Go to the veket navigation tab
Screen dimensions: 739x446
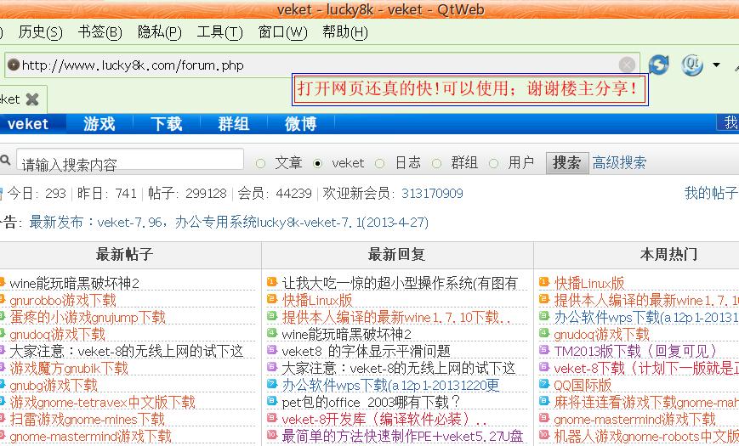click(x=28, y=124)
